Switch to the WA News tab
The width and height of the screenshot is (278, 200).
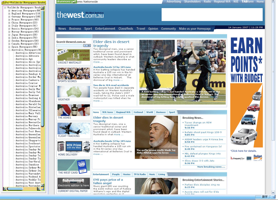tap(107, 112)
